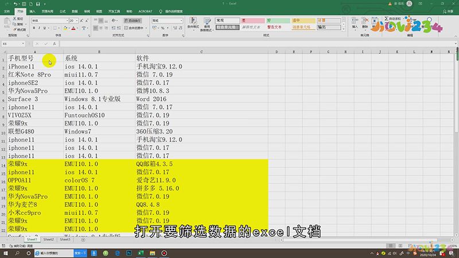This screenshot has width=459, height=258.
Task: Toggle Wrap Text (自动换行)
Action: pos(133,21)
